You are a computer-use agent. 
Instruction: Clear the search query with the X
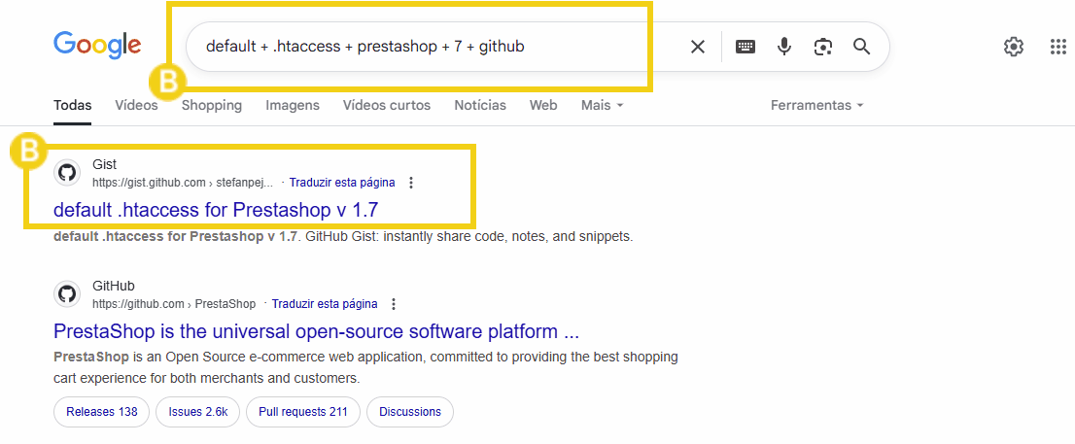coord(697,47)
